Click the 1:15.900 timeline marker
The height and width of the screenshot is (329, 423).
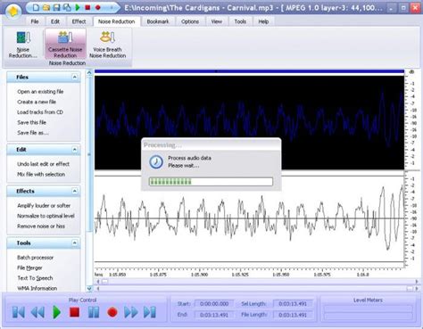tap(199, 275)
